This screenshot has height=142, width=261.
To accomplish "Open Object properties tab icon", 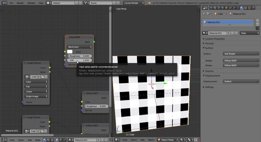I will pyautogui.click(x=226, y=8).
